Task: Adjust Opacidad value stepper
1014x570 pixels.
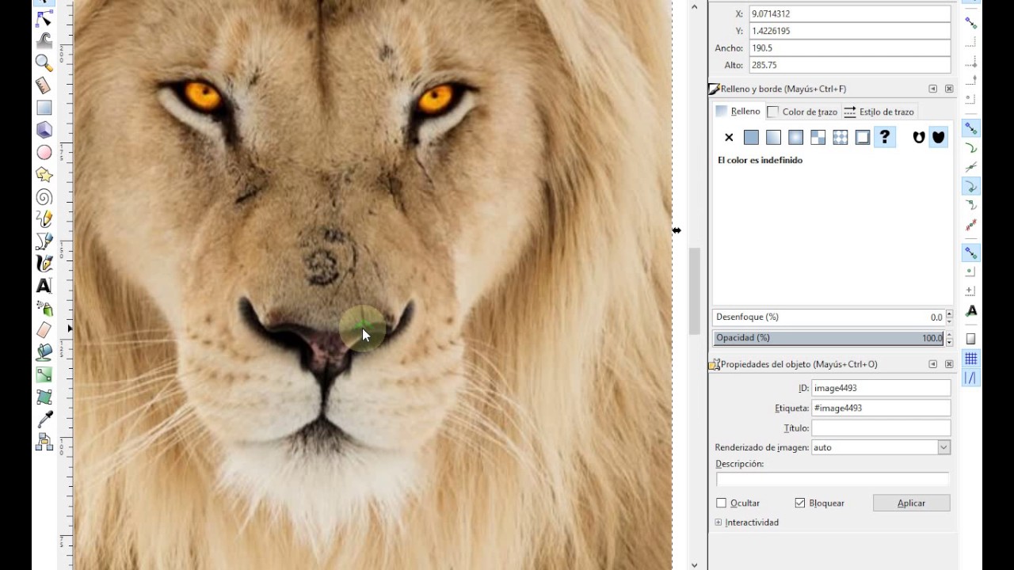Action: (947, 337)
